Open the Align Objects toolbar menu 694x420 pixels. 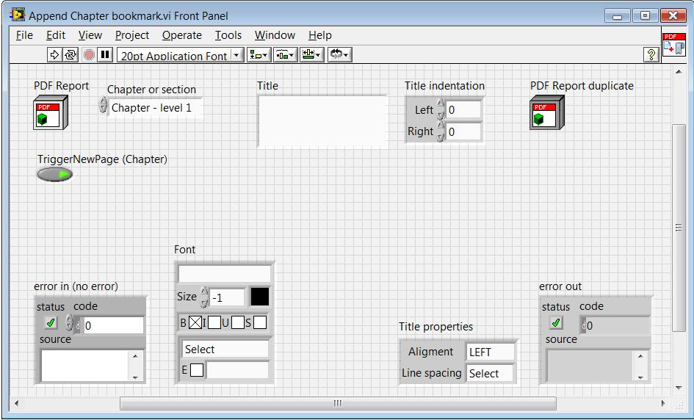(x=259, y=55)
